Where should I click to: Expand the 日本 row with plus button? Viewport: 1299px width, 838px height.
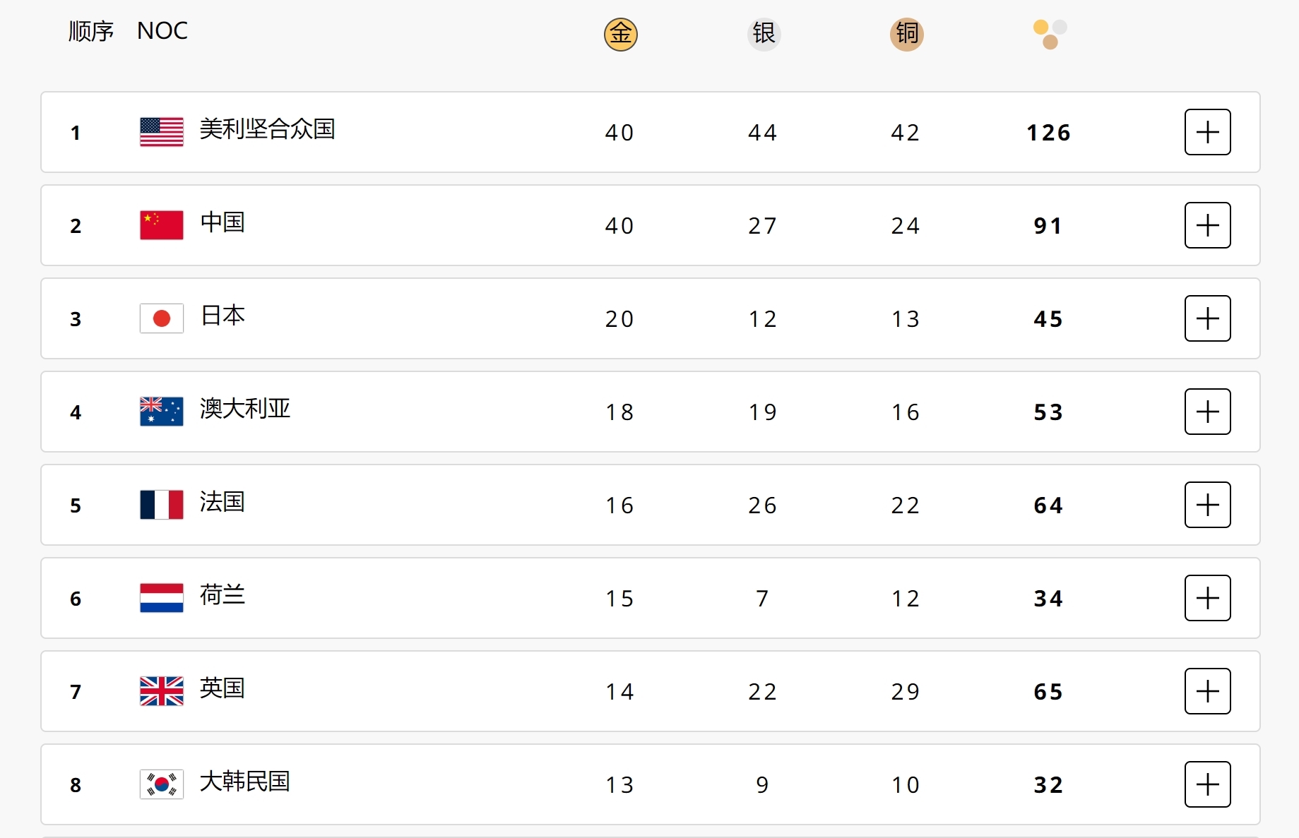pos(1207,318)
